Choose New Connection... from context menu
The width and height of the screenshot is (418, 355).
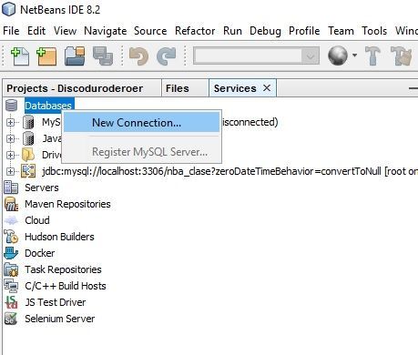coord(141,123)
